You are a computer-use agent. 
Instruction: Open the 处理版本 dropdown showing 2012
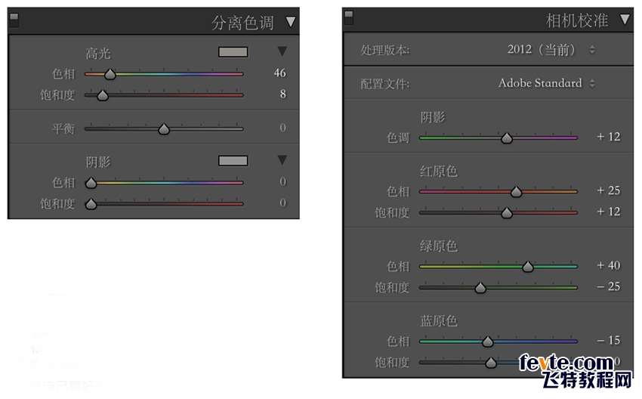[551, 50]
